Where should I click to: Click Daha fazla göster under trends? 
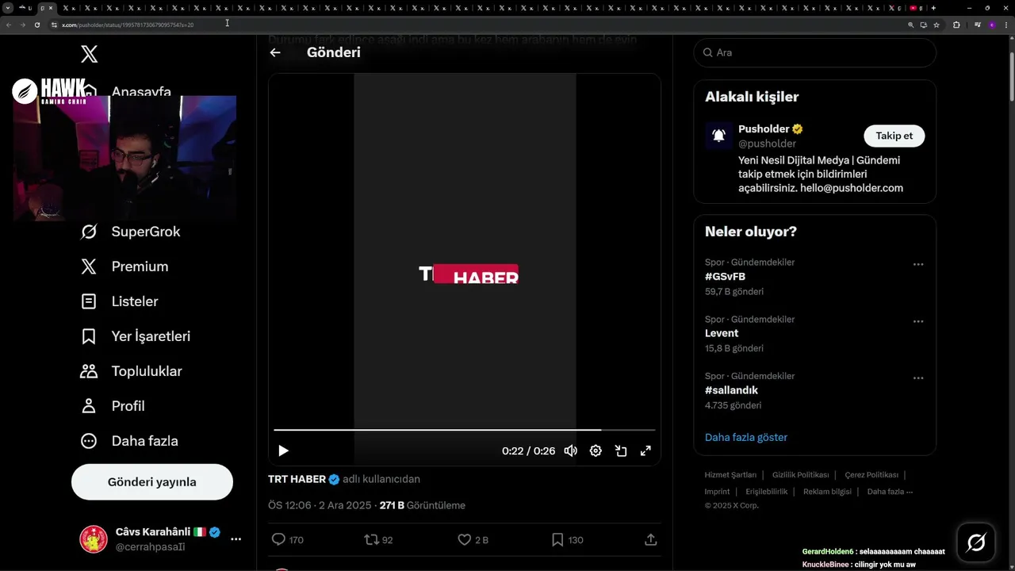[746, 437]
